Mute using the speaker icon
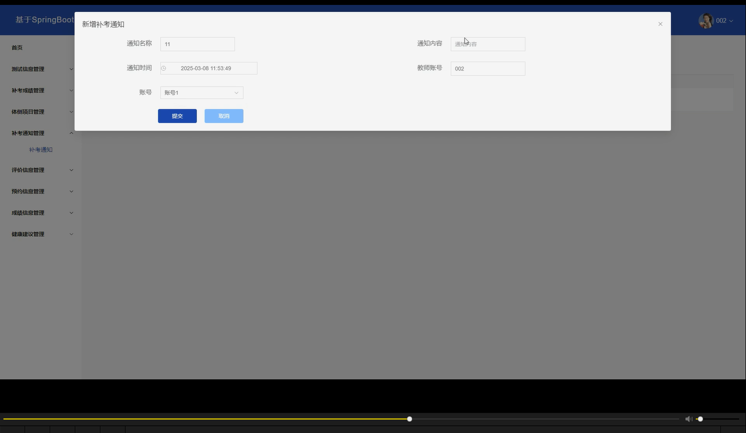 pyautogui.click(x=688, y=419)
